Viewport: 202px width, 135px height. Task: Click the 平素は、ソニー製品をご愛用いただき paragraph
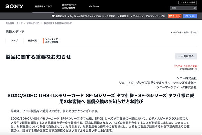55,111
